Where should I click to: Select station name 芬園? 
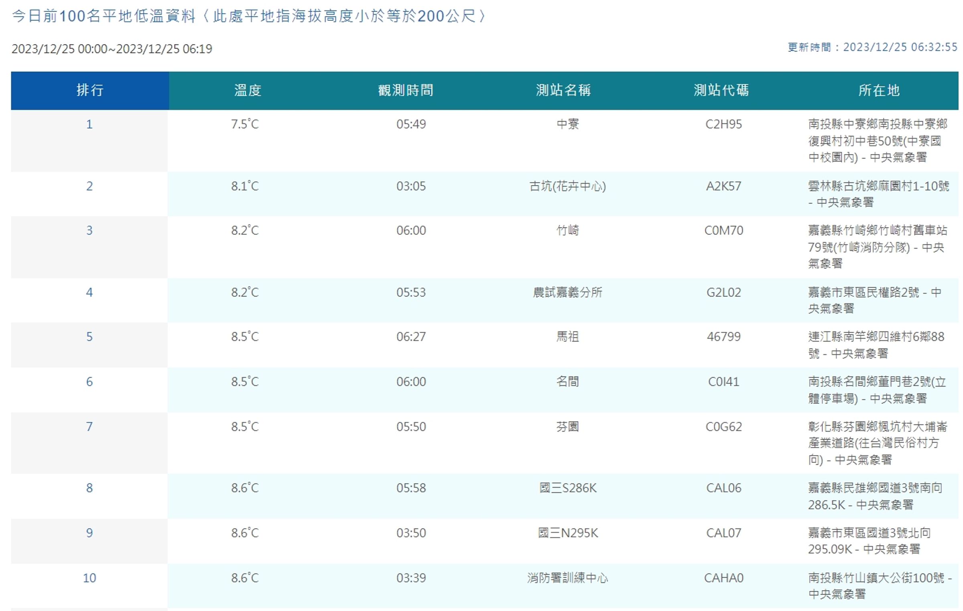point(568,426)
